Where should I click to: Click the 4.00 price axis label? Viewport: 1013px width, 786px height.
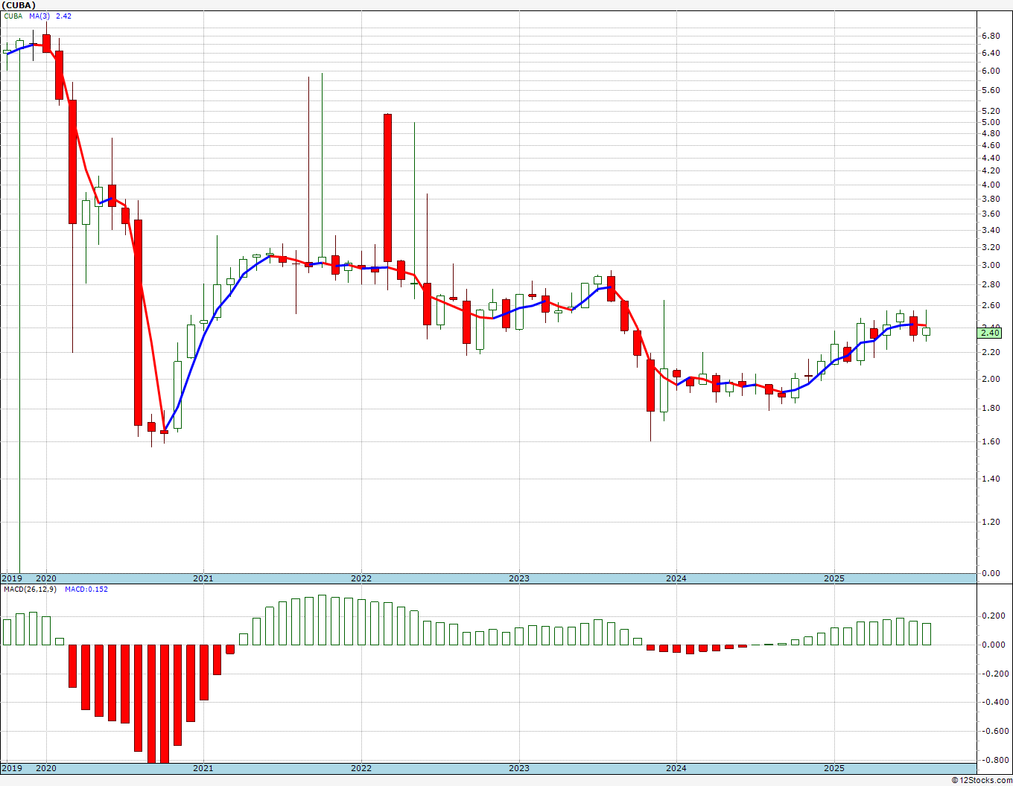coord(990,185)
